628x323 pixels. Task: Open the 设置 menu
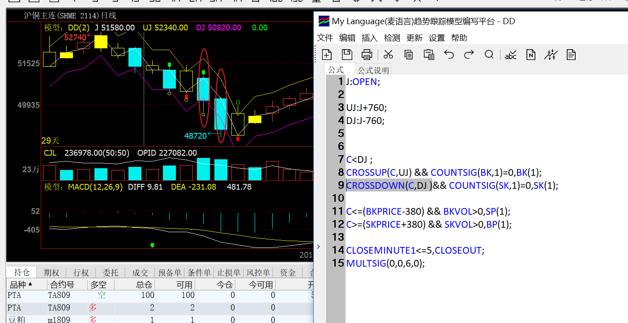(437, 38)
